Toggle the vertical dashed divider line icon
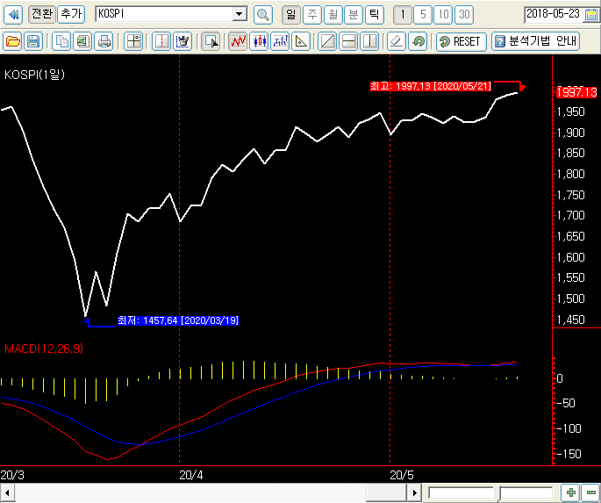601x503 pixels. coord(161,41)
